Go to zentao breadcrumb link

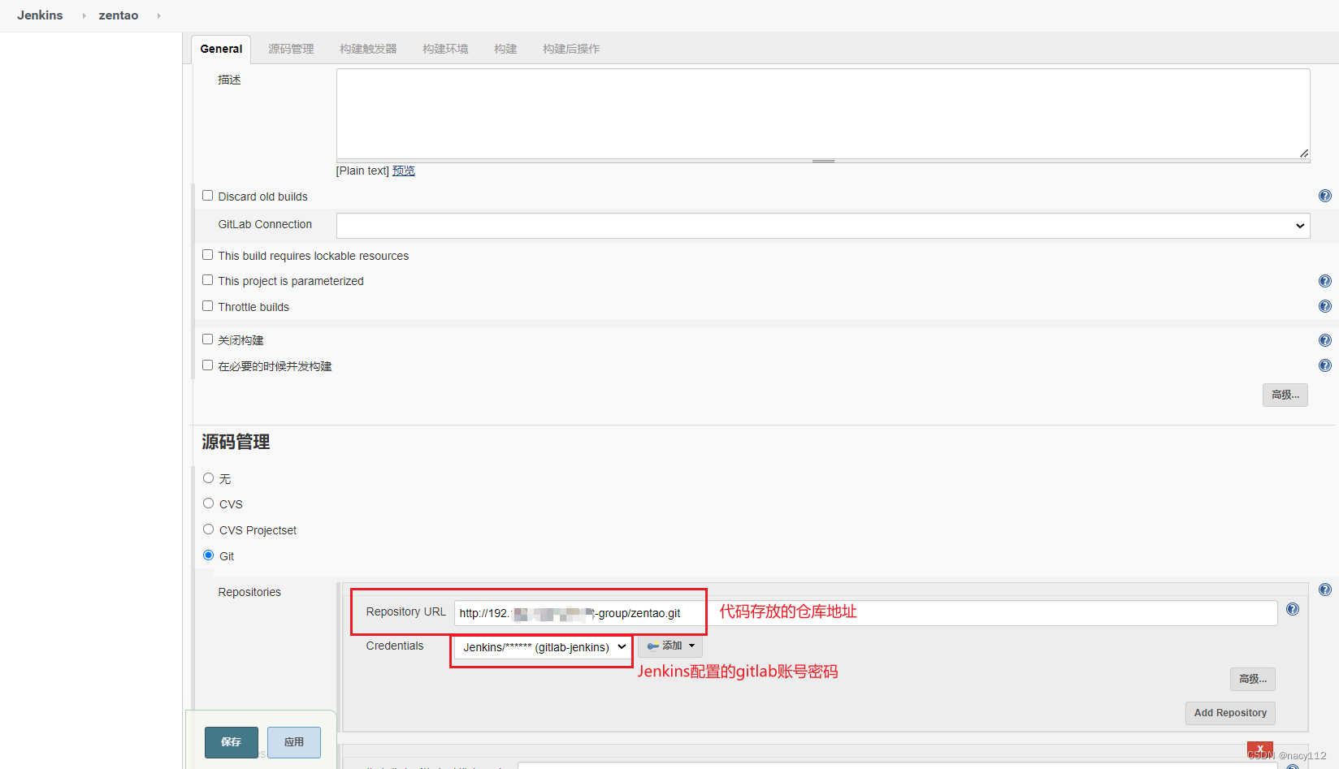[119, 15]
